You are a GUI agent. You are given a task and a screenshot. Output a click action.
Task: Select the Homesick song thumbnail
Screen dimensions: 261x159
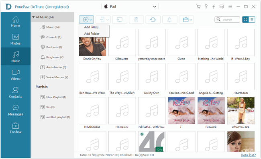pos(122,111)
